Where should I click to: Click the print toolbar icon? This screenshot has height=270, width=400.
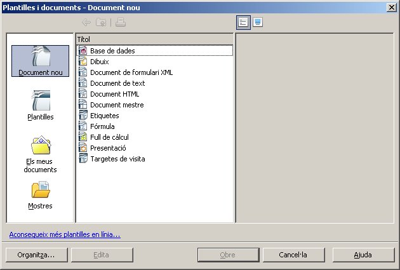coord(121,22)
